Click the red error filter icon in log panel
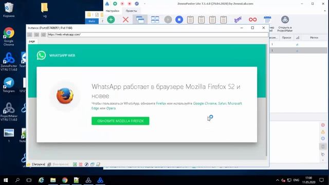The width and height of the screenshot is (329, 185). [x=323, y=125]
